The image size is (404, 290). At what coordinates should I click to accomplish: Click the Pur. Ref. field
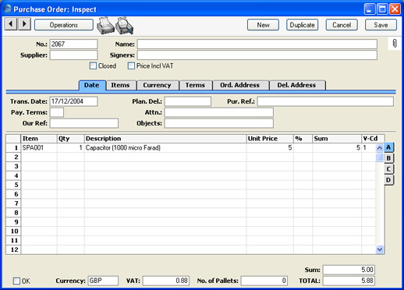[325, 101]
